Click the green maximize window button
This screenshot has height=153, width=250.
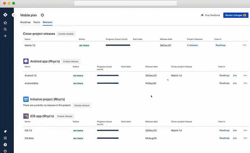13,3
